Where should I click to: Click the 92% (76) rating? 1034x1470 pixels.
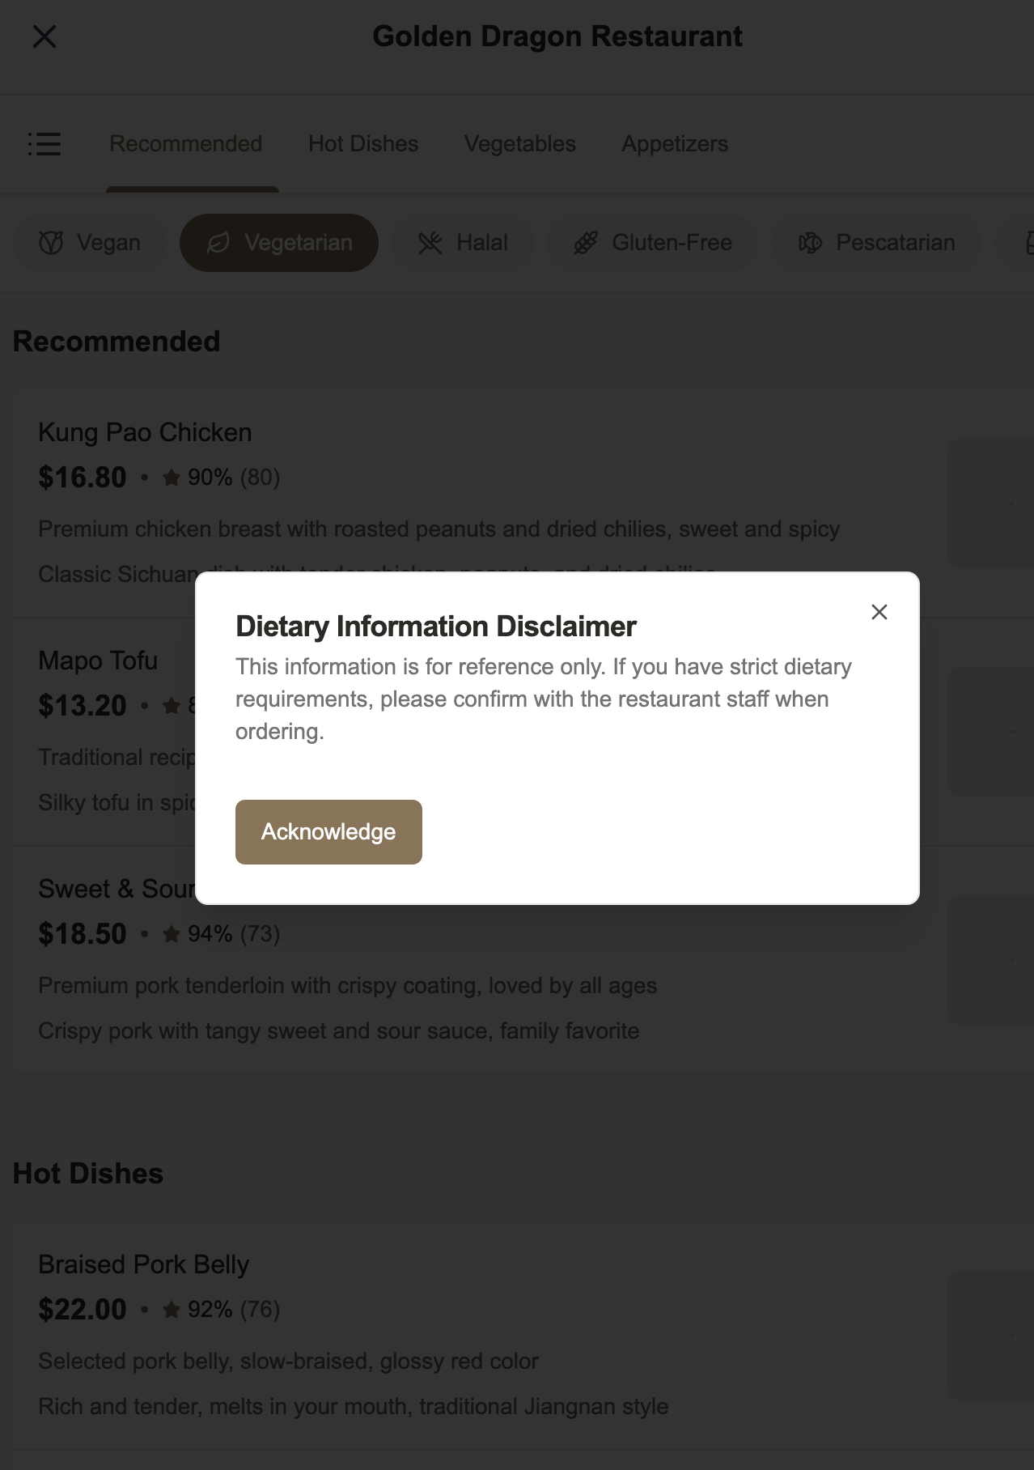click(222, 1310)
